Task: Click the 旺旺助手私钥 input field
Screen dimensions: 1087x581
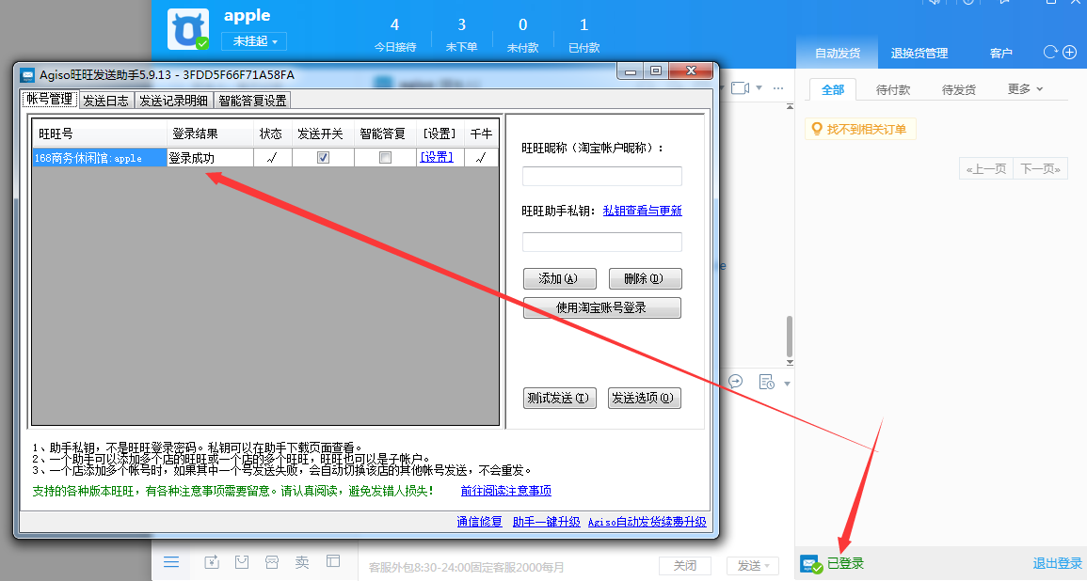Action: point(601,242)
